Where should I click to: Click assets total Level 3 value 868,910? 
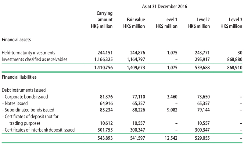[x=235, y=68]
